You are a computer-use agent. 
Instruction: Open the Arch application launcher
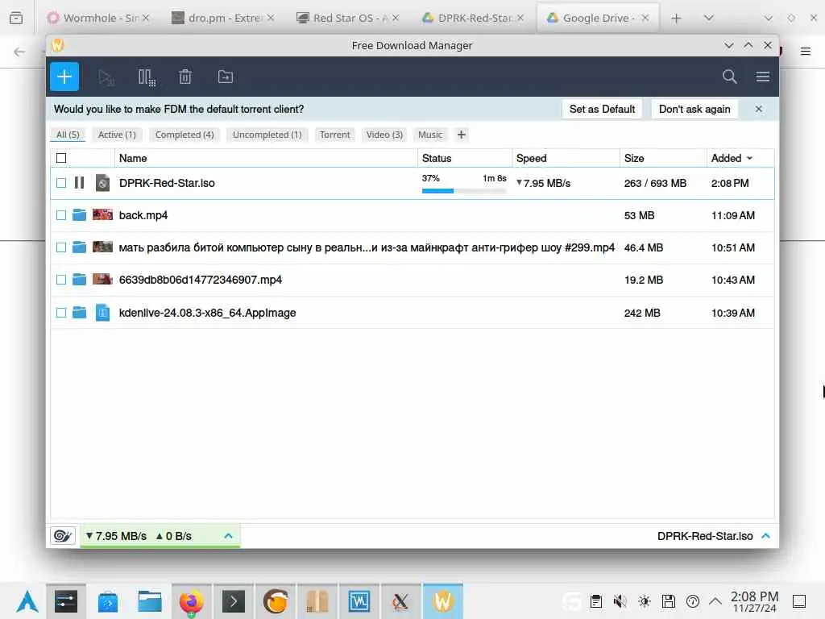click(x=27, y=601)
